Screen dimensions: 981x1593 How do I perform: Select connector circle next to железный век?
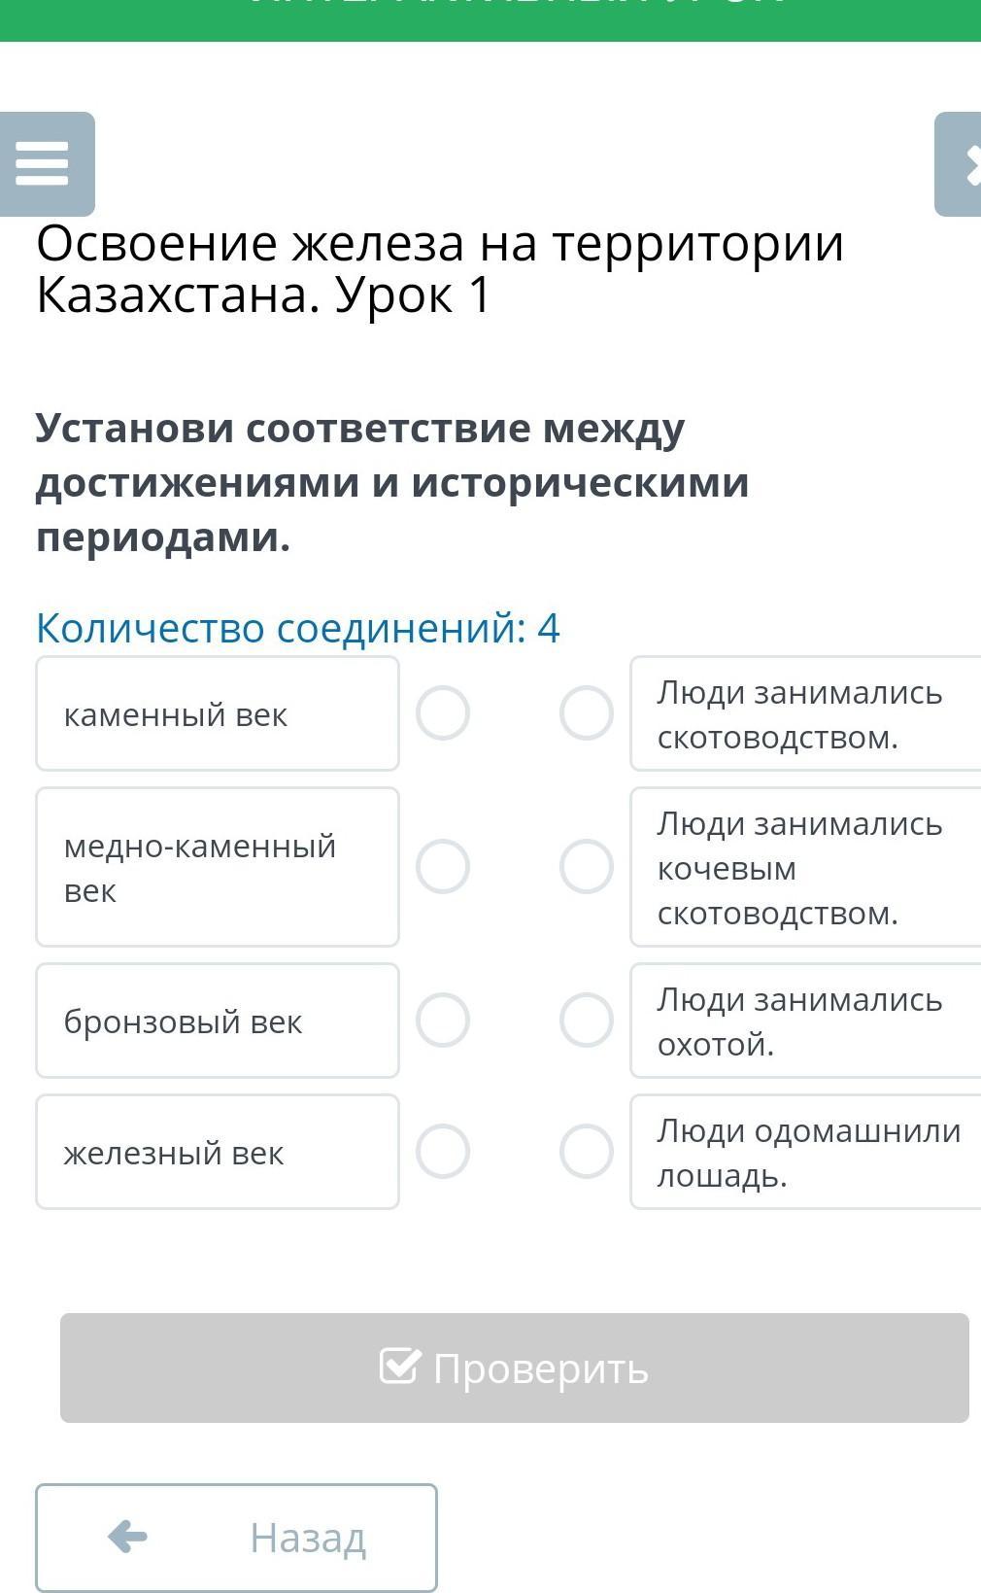tap(443, 1151)
